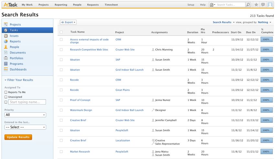The width and height of the screenshot is (275, 159).
Task: Open Localization project link
Action: click(123, 141)
